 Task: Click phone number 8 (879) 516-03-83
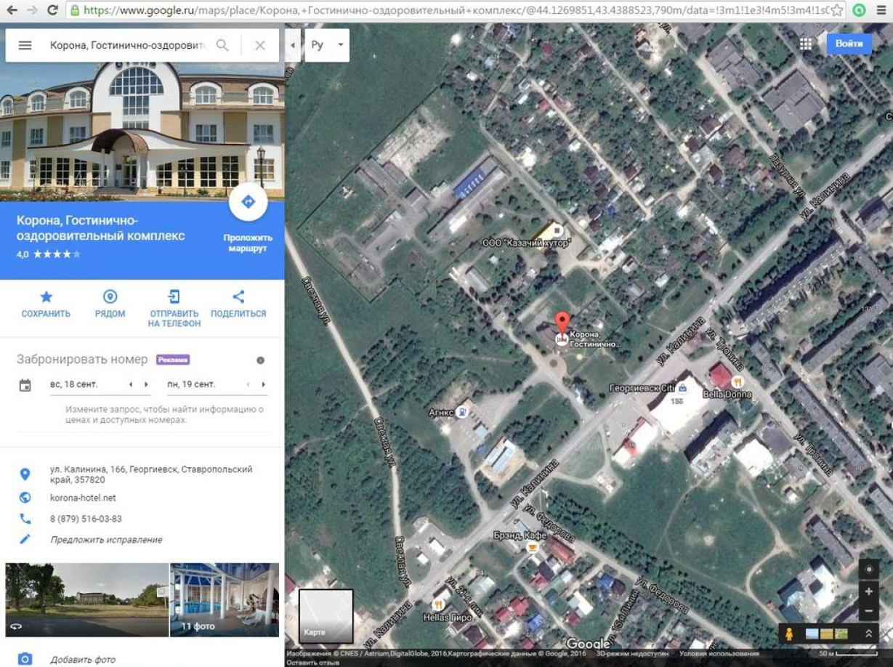tap(86, 519)
